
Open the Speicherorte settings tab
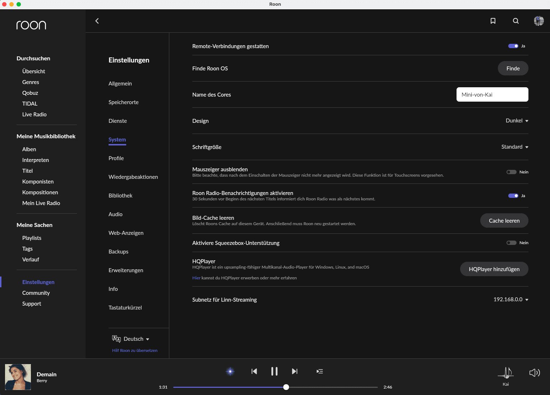tap(123, 102)
